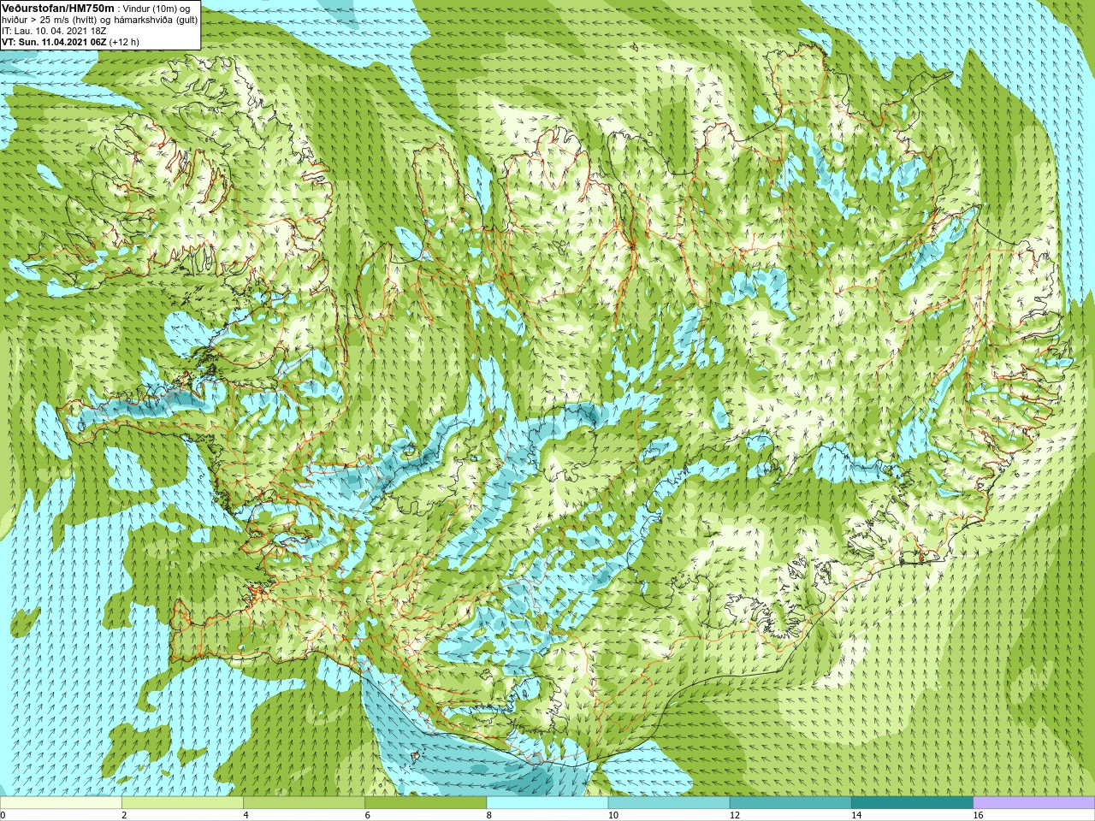Click the pale yellow 0–2 m/s legend swatch
1095x821 pixels.
point(61,803)
